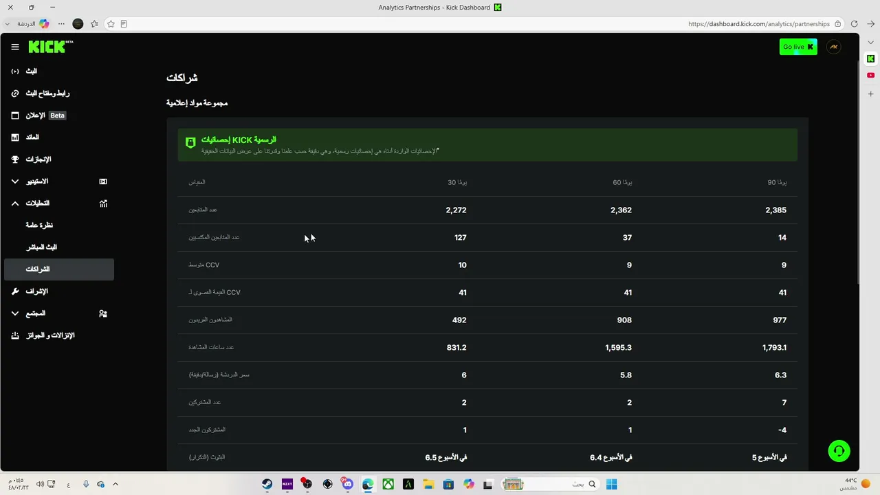Screen dimensions: 880x495
Task: Open the browser three-dots menu
Action: point(61,24)
